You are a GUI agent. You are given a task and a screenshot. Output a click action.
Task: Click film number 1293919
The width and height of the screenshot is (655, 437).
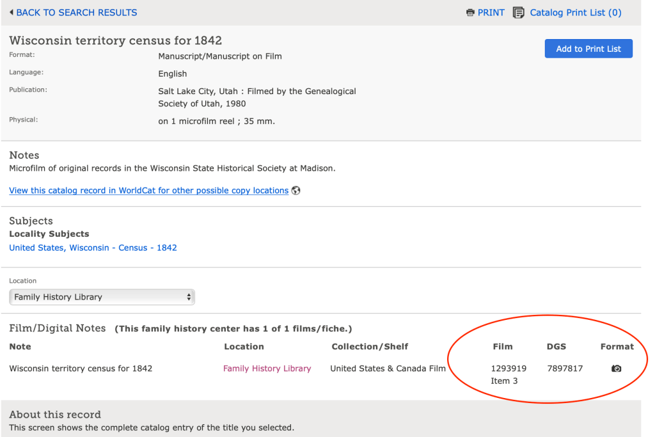509,369
